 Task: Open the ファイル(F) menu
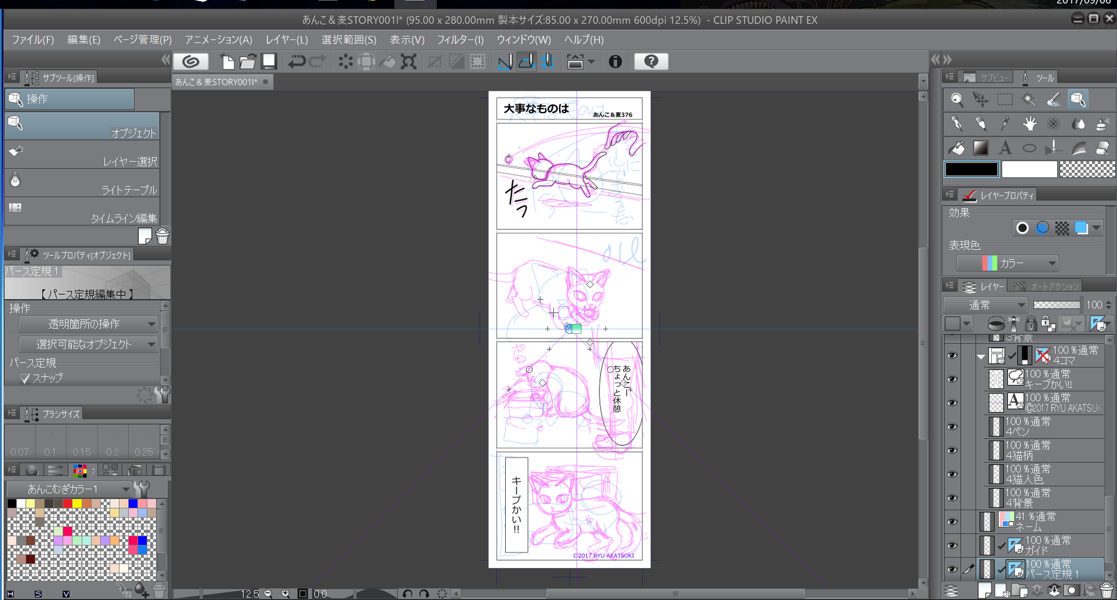click(33, 40)
